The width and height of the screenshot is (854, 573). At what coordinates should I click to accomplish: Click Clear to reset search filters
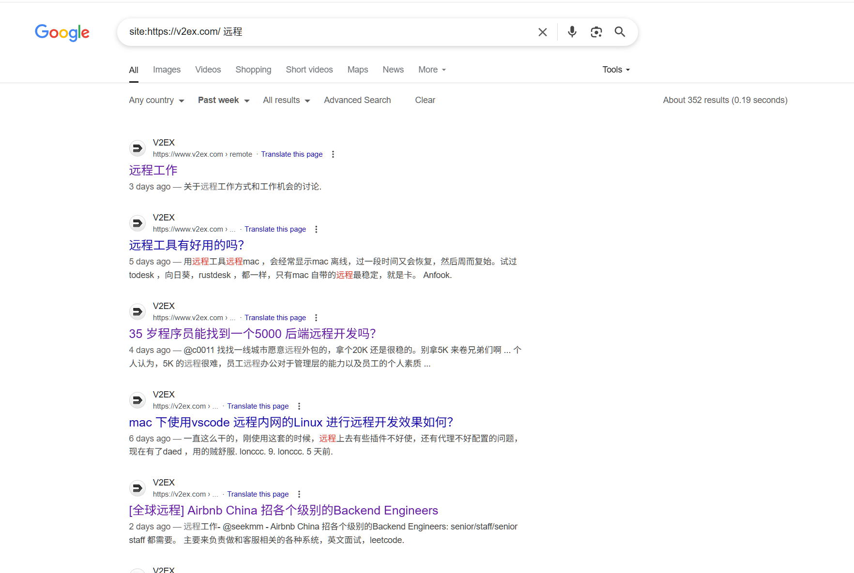(425, 100)
